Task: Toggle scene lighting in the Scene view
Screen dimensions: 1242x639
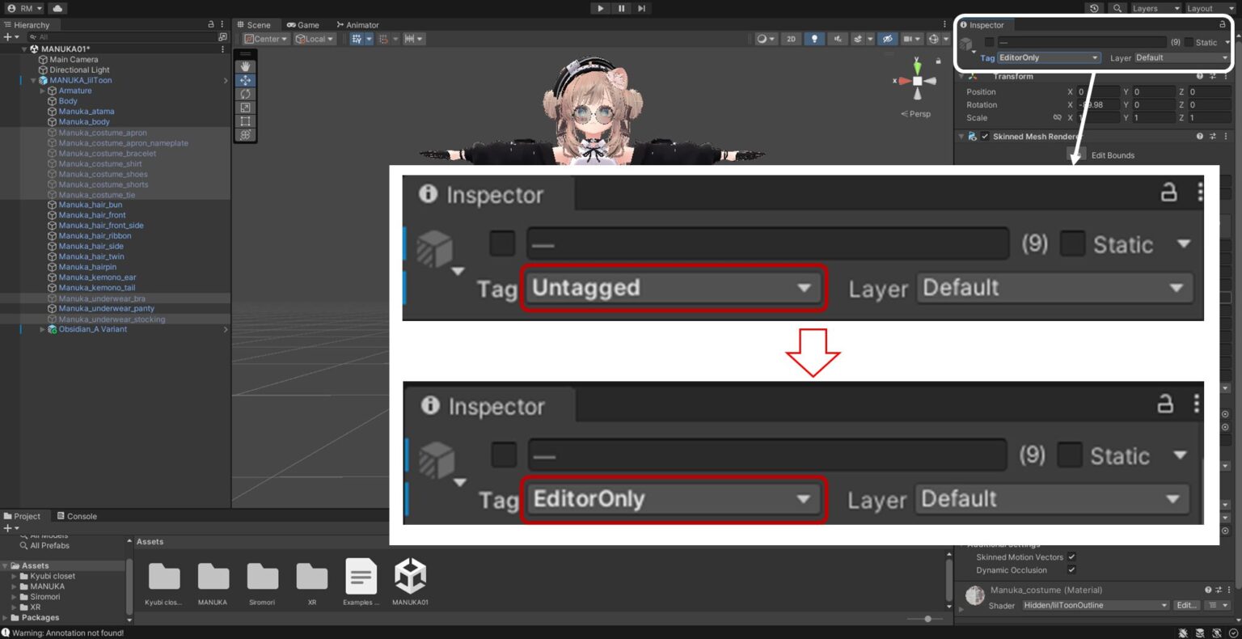Action: (x=815, y=38)
